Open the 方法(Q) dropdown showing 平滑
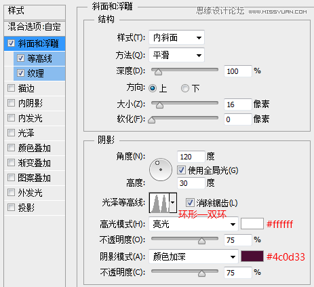The image size is (314, 287). click(176, 55)
